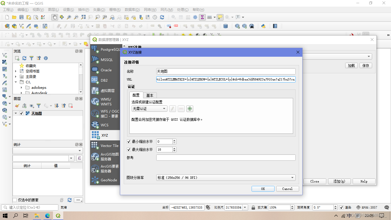Open the 图层(L) menu
The image size is (391, 220).
[54, 10]
